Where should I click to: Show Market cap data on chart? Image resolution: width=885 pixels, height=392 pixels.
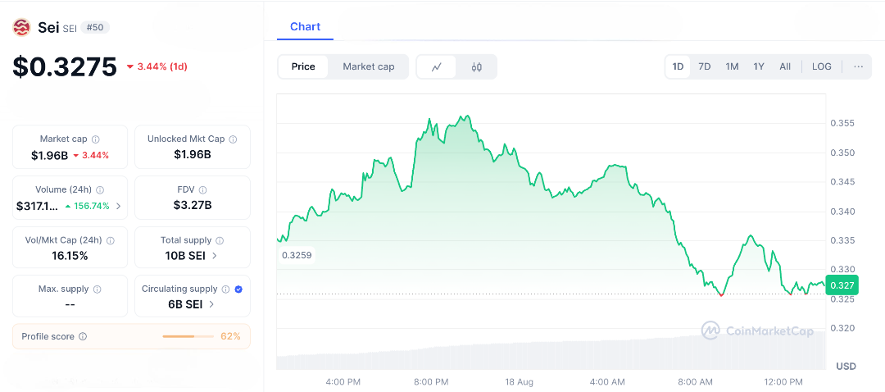pyautogui.click(x=369, y=66)
